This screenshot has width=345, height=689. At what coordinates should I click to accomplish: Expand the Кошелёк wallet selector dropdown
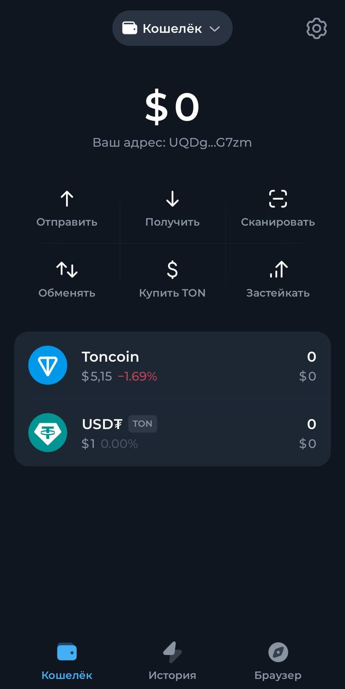pyautogui.click(x=172, y=28)
